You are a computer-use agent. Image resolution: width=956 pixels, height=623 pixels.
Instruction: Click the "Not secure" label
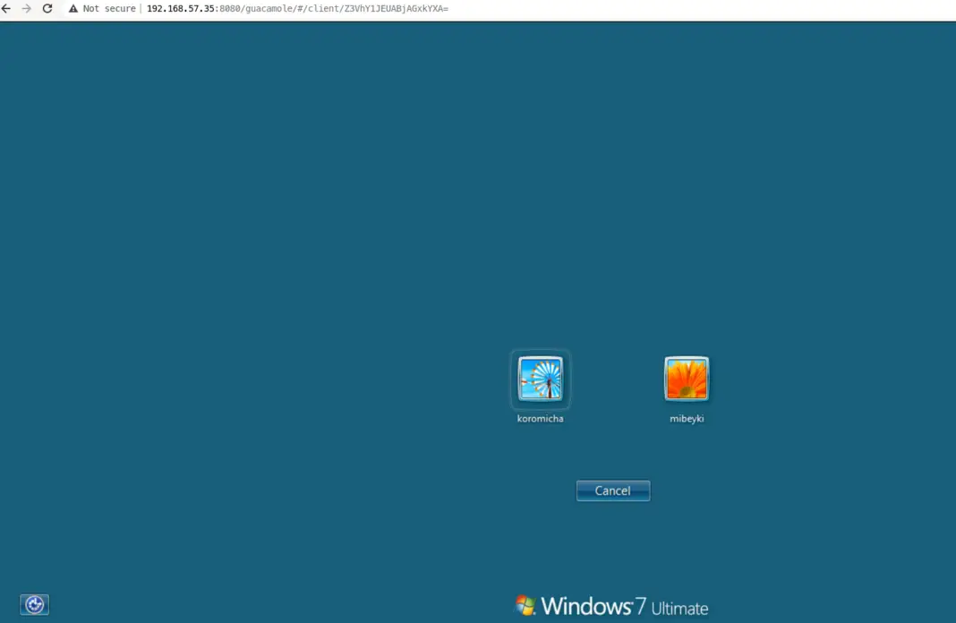point(109,9)
